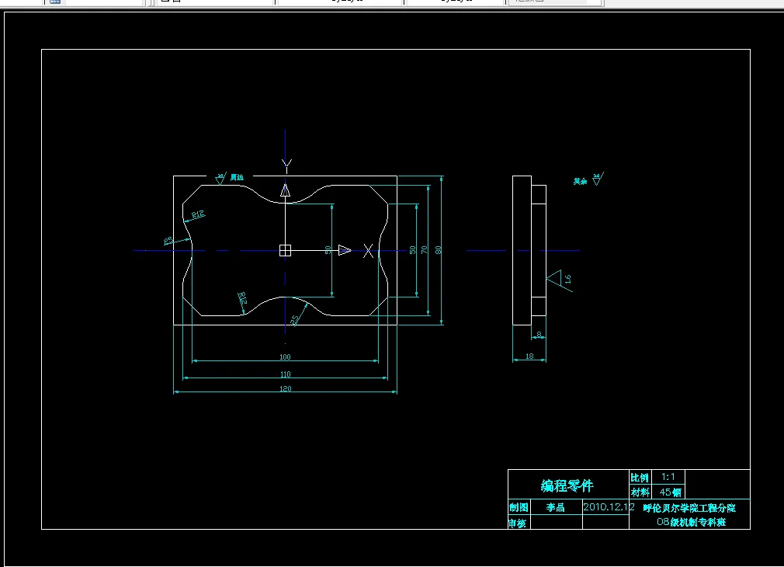Select the 18 thickness dimension text
The height and width of the screenshot is (567, 784).
[x=529, y=357]
